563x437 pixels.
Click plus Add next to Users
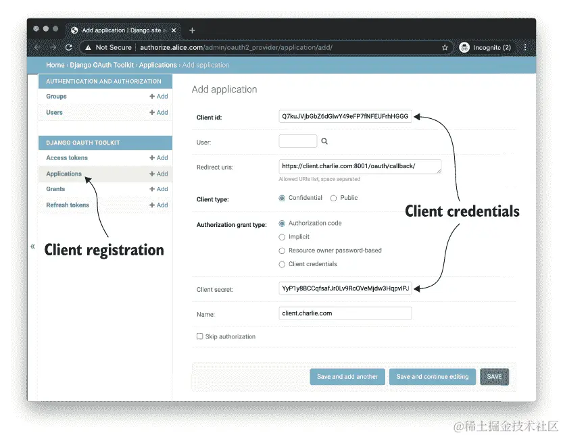[x=158, y=112]
